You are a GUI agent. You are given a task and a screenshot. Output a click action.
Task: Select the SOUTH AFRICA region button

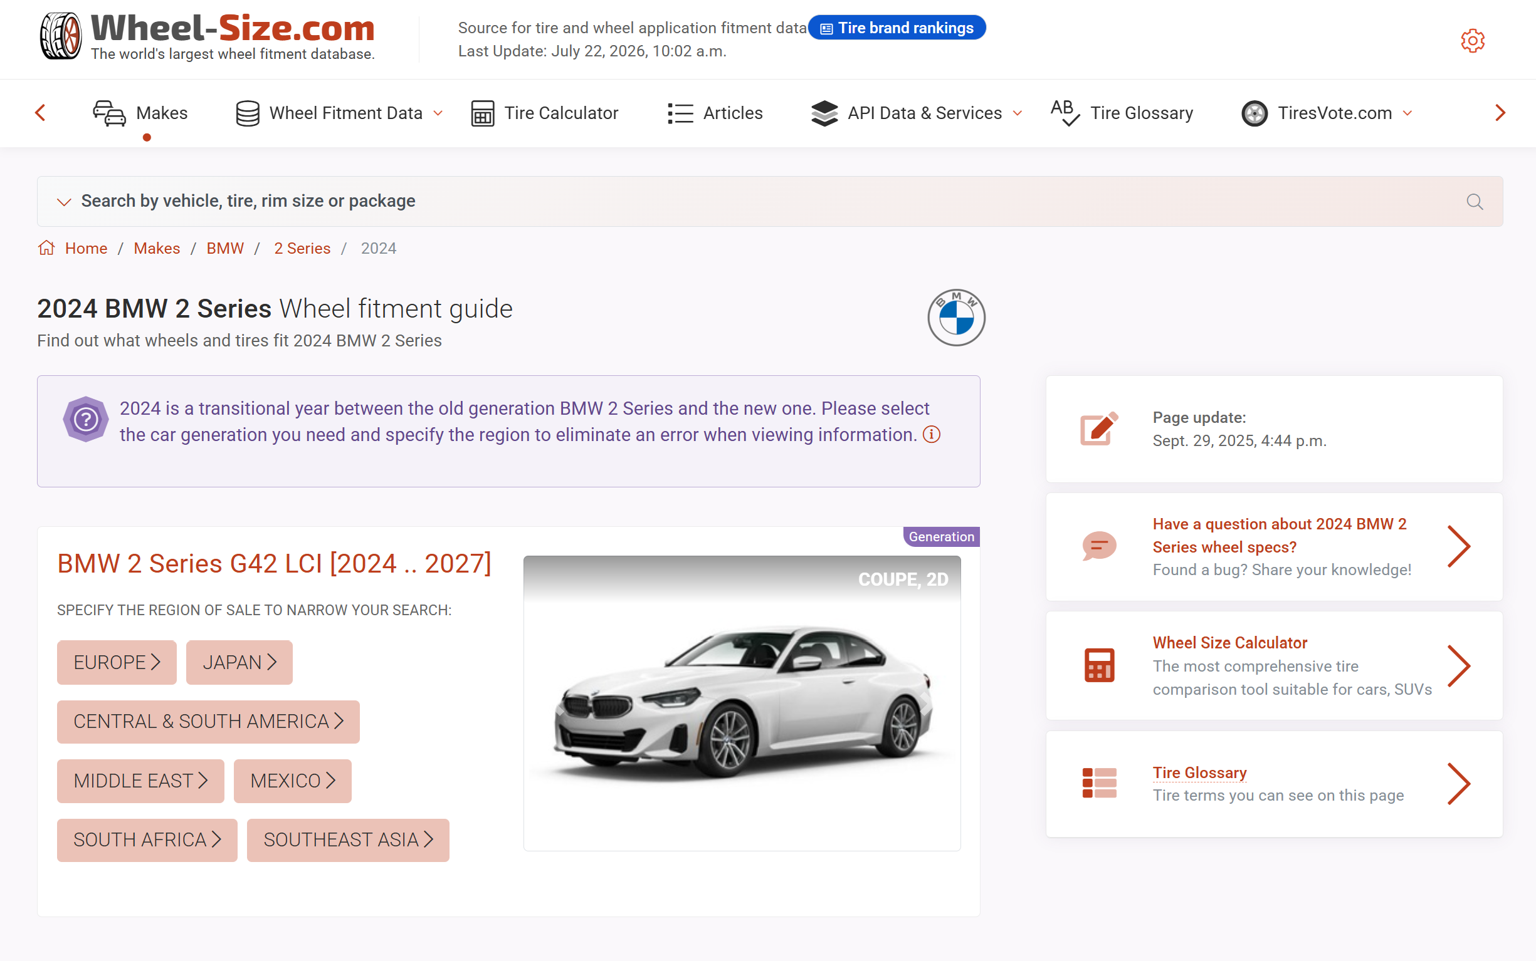147,839
